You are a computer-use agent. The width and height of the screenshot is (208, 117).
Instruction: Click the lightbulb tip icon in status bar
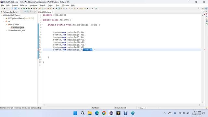pos(207,108)
